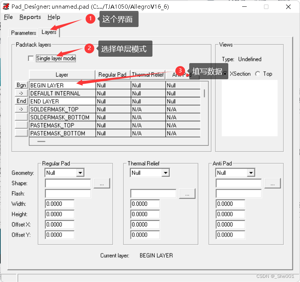300x282 pixels.
Task: Click the Regular Pad Width input field
Action: point(60,204)
